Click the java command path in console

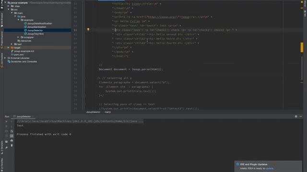(x=80, y=121)
